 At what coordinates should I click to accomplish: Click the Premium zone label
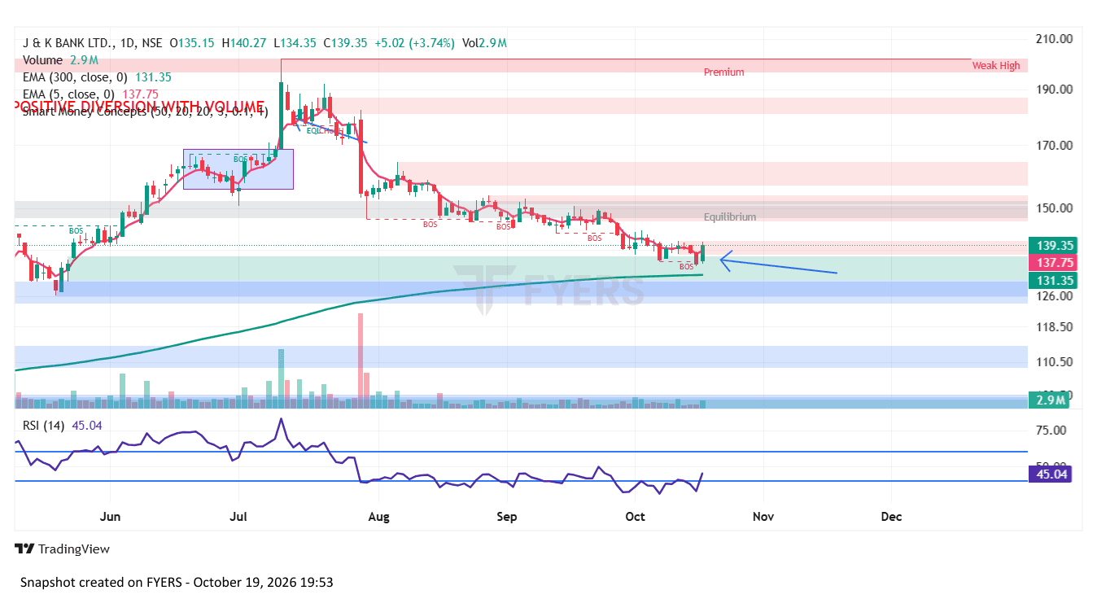click(724, 72)
